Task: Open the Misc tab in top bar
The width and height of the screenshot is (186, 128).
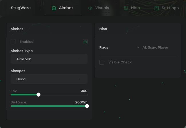Action: pyautogui.click(x=132, y=8)
